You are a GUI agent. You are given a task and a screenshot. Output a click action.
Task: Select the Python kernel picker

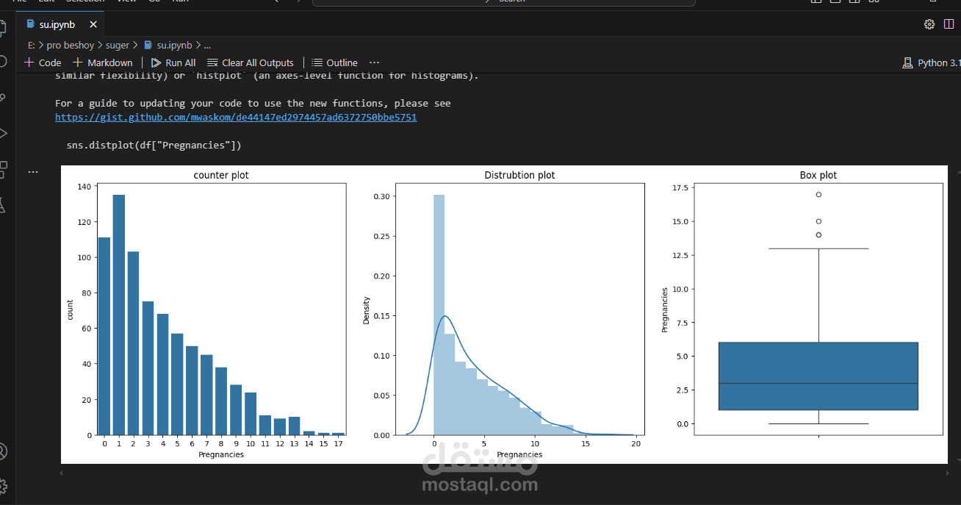pyautogui.click(x=932, y=62)
